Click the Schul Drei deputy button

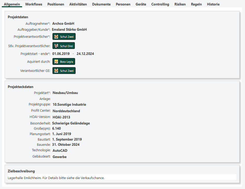pyautogui.click(x=64, y=46)
